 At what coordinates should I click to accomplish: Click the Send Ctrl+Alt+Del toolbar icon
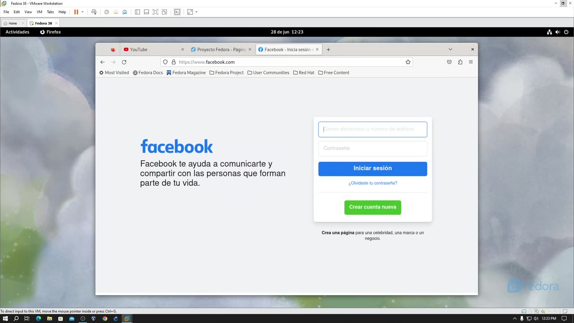pyautogui.click(x=94, y=12)
